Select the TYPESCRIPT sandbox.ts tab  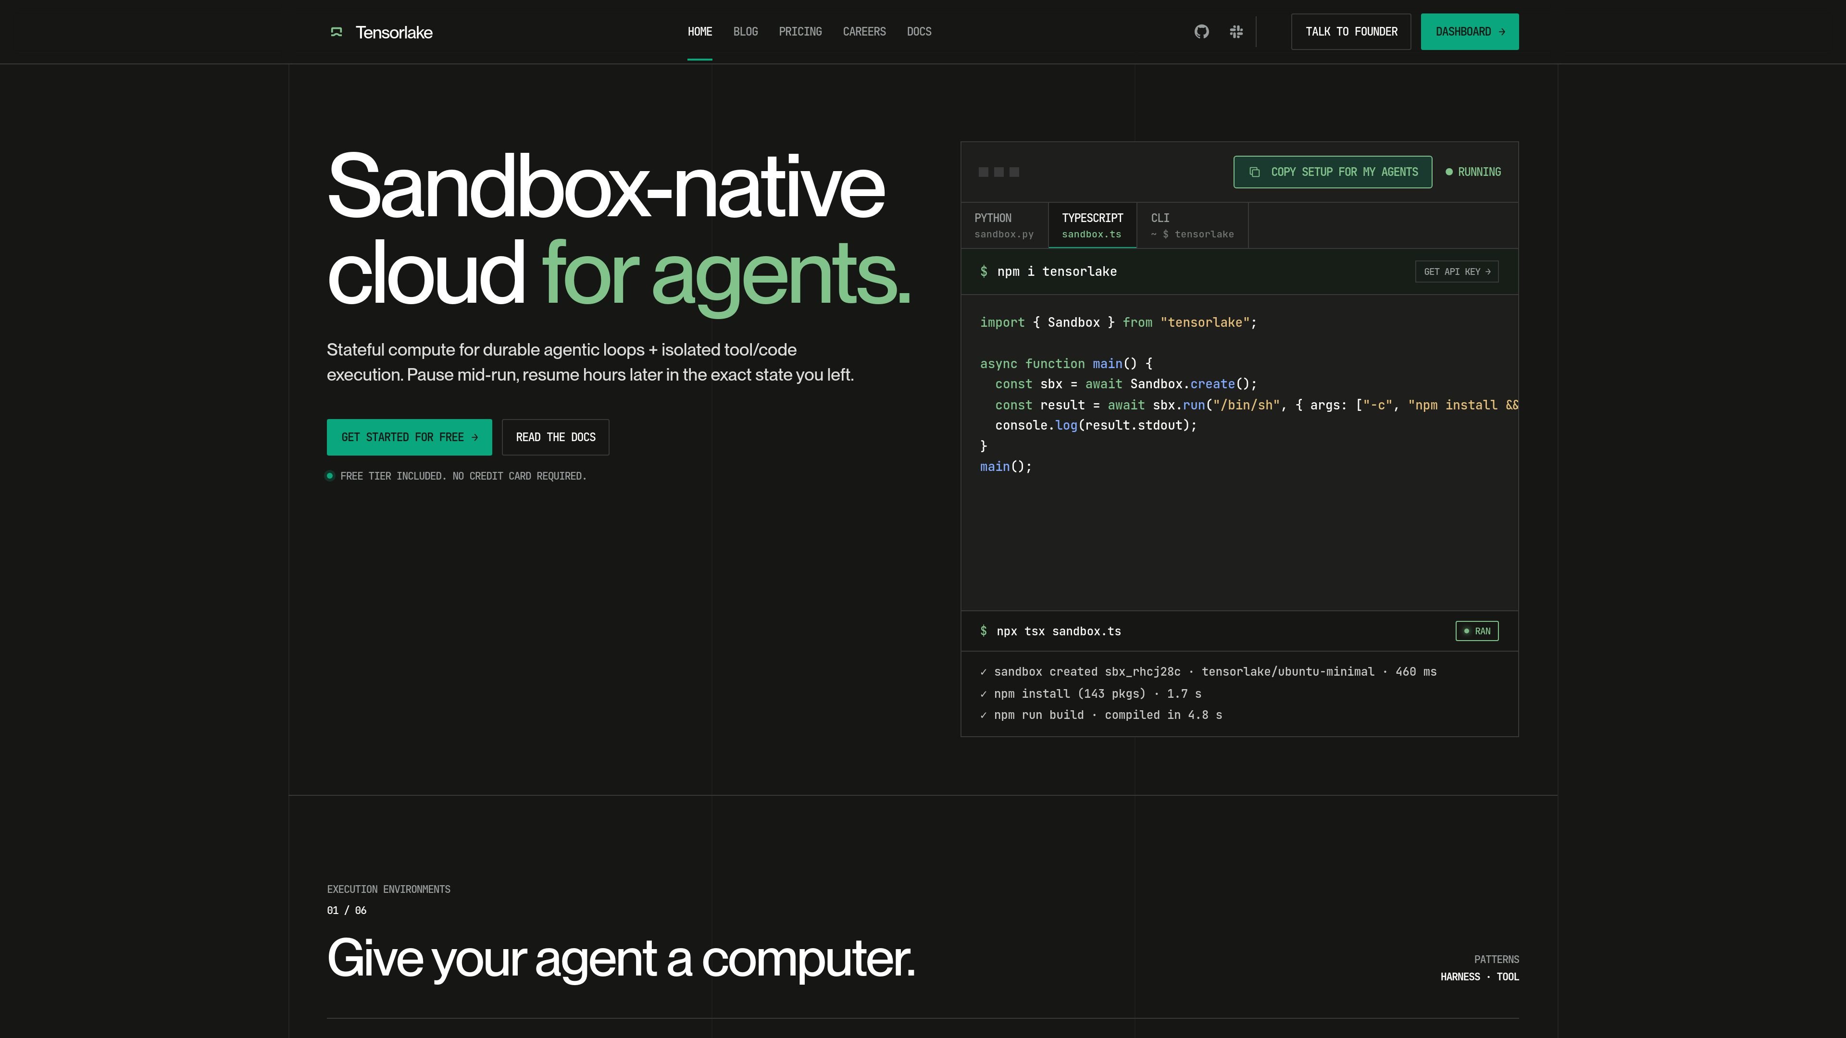click(x=1092, y=226)
